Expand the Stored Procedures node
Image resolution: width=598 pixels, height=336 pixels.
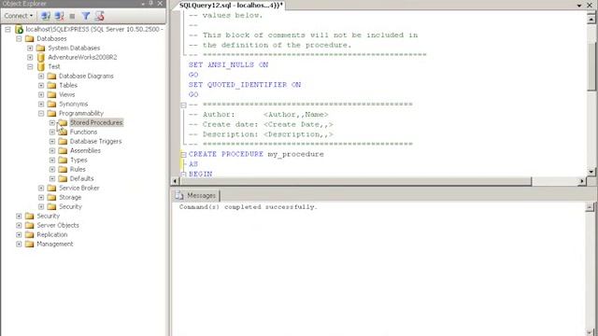(x=52, y=122)
